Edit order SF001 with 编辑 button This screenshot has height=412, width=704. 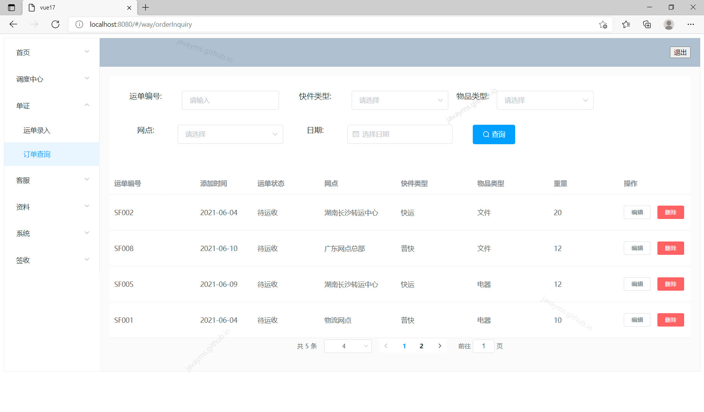coord(637,320)
